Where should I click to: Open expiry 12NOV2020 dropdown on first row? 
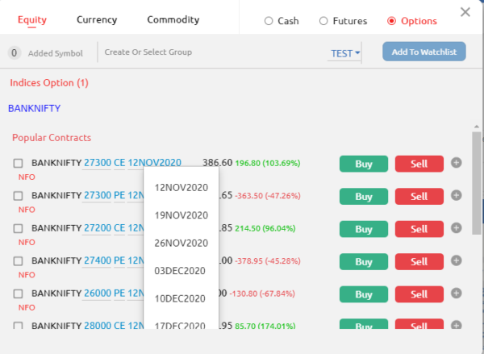pos(155,163)
